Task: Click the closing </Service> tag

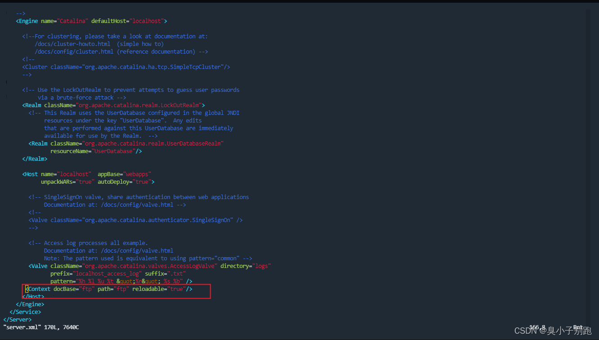Action: click(25, 312)
